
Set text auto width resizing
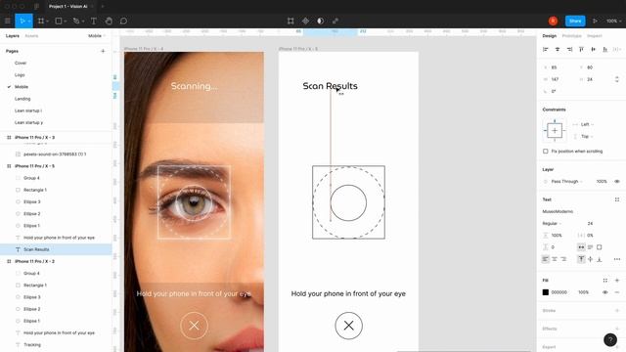(x=581, y=247)
